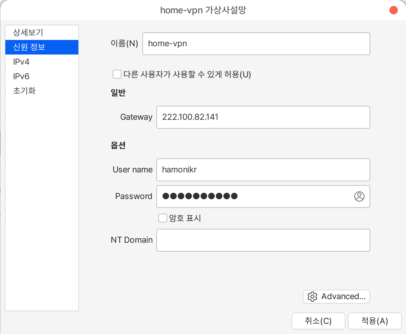The width and height of the screenshot is (406, 334).
Task: Click the User name field
Action: pyautogui.click(x=263, y=170)
